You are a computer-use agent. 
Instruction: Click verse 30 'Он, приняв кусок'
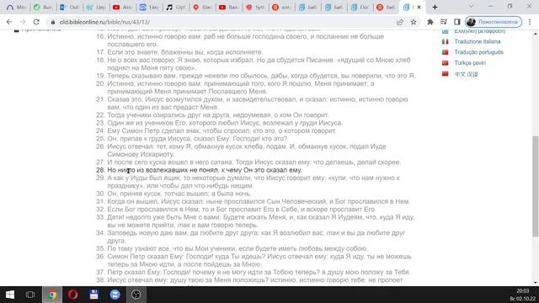pyautogui.click(x=179, y=194)
